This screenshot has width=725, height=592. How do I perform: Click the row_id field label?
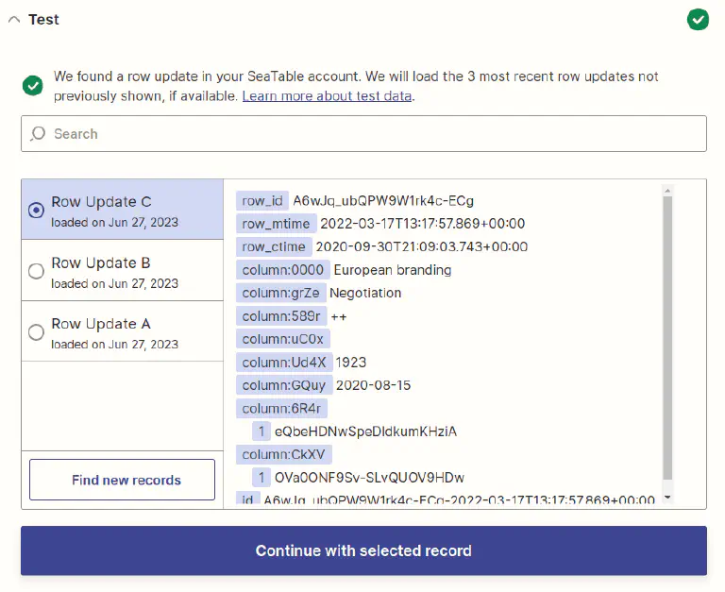(261, 201)
